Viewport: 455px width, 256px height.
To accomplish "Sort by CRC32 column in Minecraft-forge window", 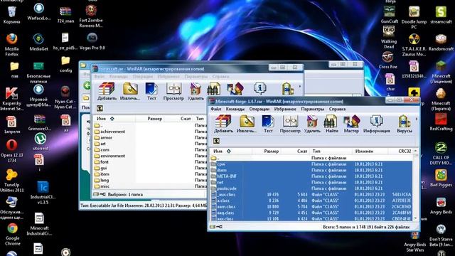I will [400, 151].
